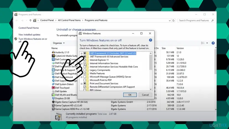Click Programs and Features breadcrumb

pos(96,20)
